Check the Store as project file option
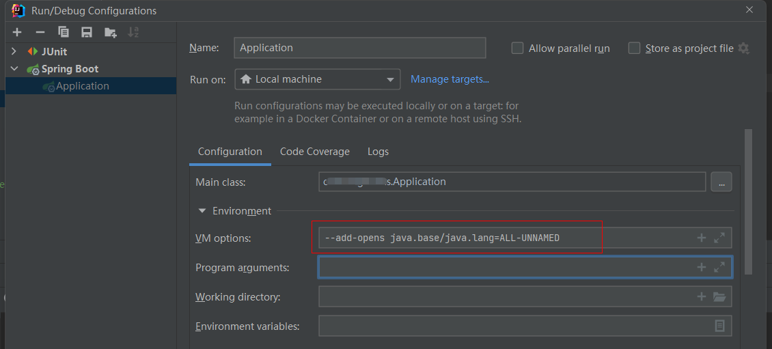Screen dimensions: 772x349 (x=635, y=48)
